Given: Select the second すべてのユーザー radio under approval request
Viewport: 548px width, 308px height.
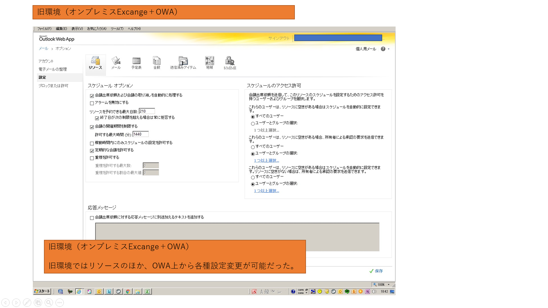Looking at the screenshot, I should [253, 147].
